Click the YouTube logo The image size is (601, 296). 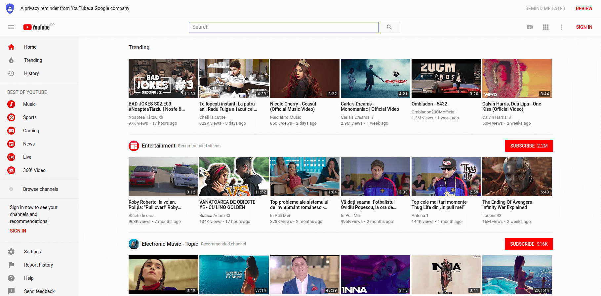click(x=36, y=27)
